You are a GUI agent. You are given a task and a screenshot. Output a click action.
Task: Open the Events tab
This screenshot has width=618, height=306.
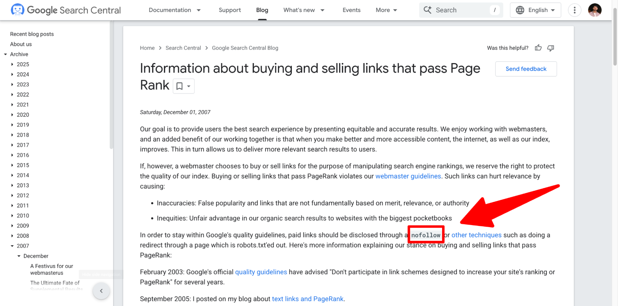click(x=352, y=10)
